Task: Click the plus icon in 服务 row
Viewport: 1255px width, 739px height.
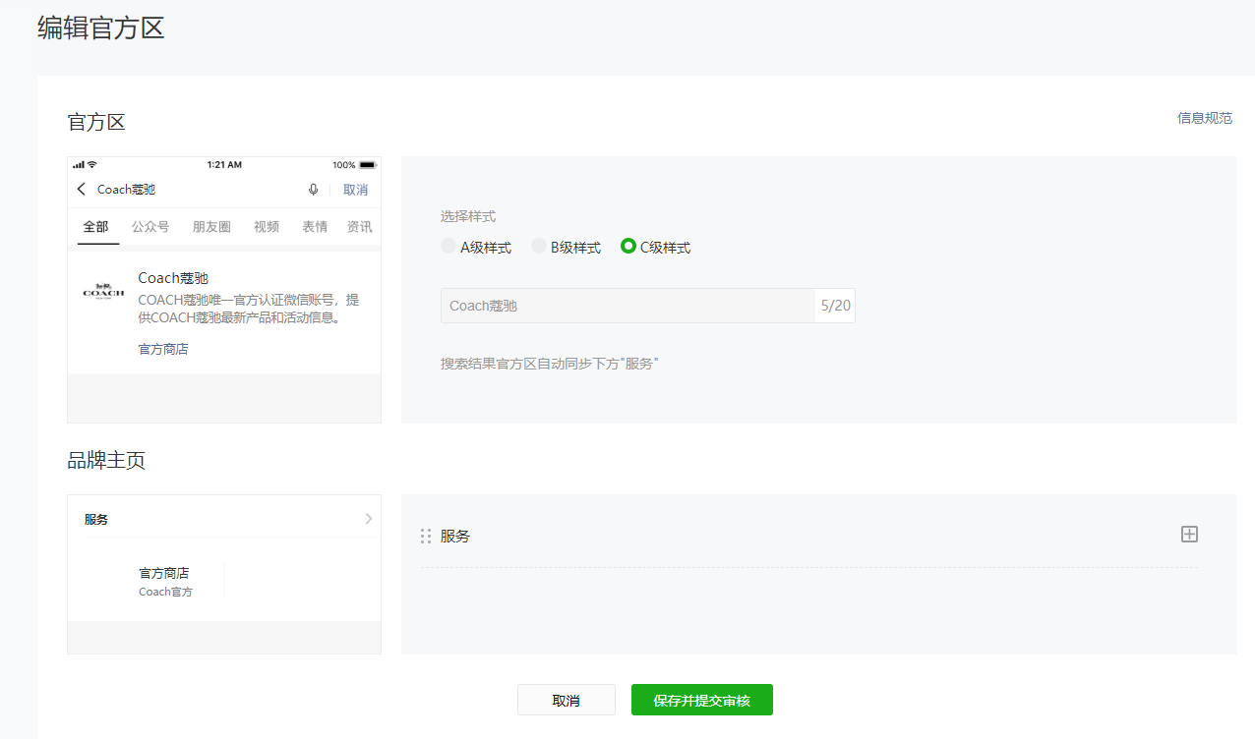Action: [1189, 534]
